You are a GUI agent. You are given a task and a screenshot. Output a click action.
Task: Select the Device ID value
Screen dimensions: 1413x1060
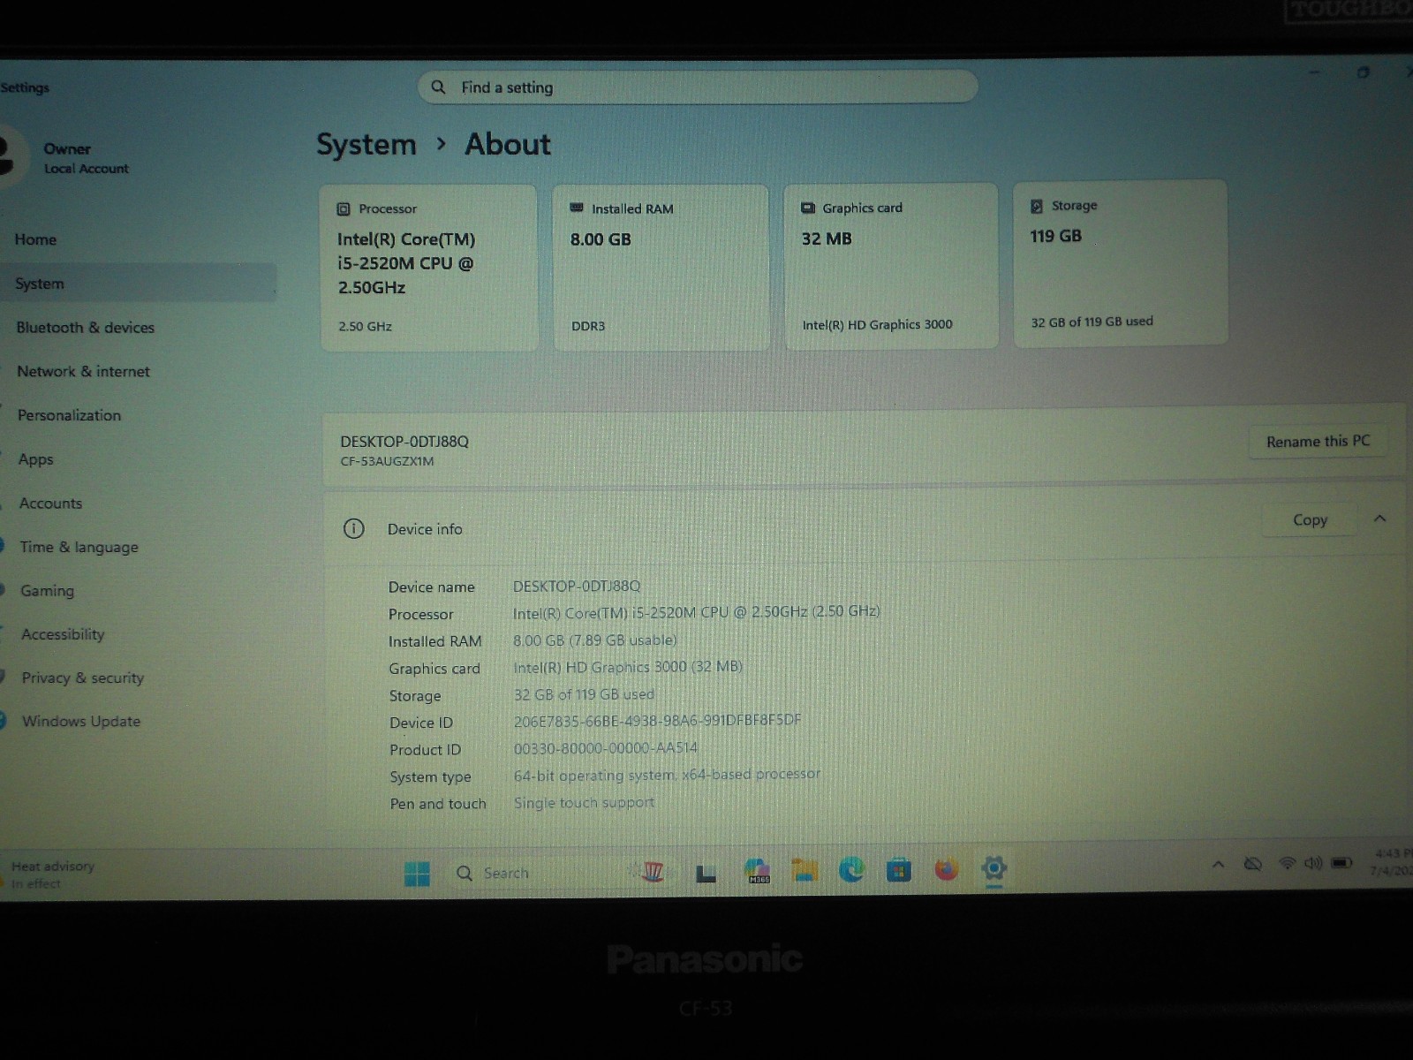click(x=657, y=721)
